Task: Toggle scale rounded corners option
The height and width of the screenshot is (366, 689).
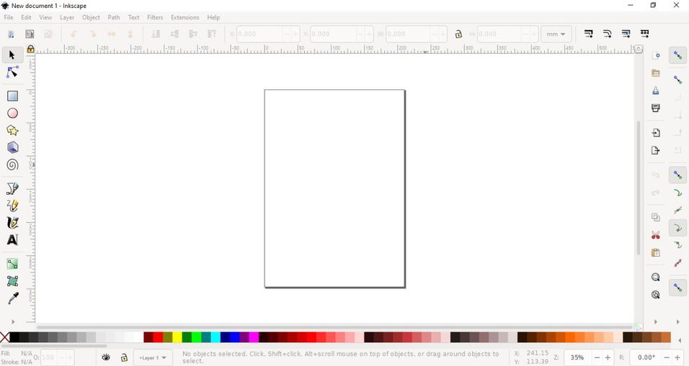Action: point(608,34)
